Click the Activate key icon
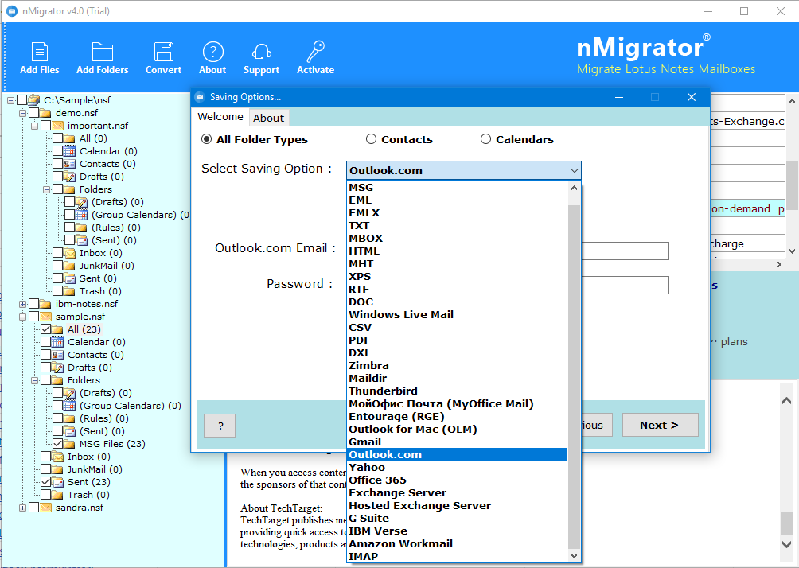 315,52
